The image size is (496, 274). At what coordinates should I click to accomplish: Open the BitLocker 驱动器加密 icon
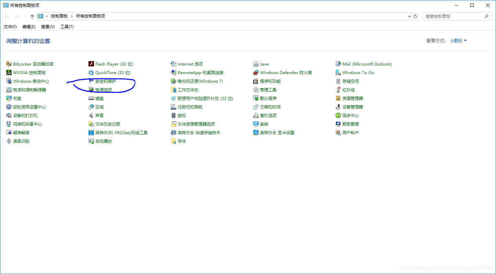coord(9,64)
